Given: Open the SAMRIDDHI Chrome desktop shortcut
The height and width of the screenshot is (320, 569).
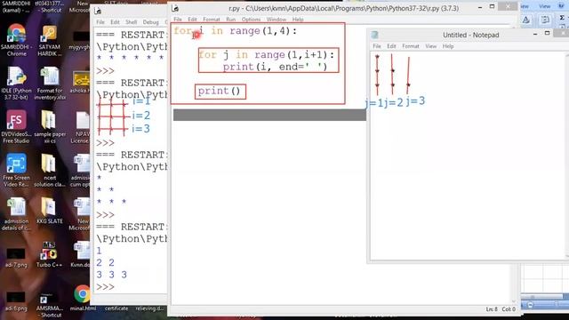Looking at the screenshot, I should (x=16, y=40).
